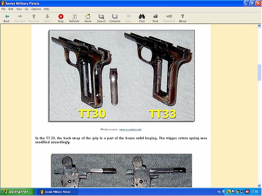This screenshot has width=262, height=196.
Task: Click the window title bar app icon
Action: (x=3, y=3)
